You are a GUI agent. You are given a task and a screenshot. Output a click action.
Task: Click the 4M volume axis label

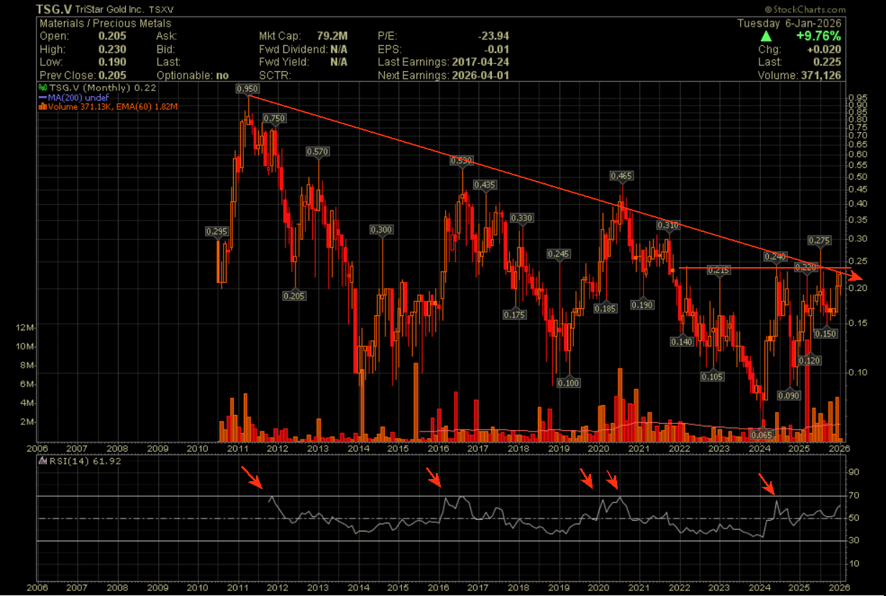tap(27, 403)
